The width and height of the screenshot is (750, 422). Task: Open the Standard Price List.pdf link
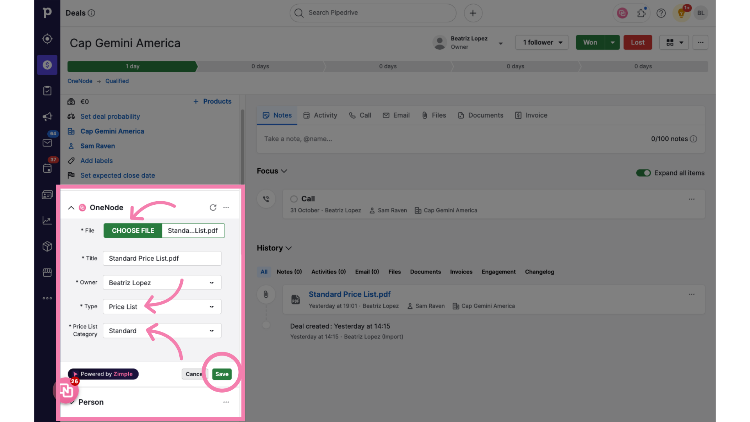[x=350, y=294]
